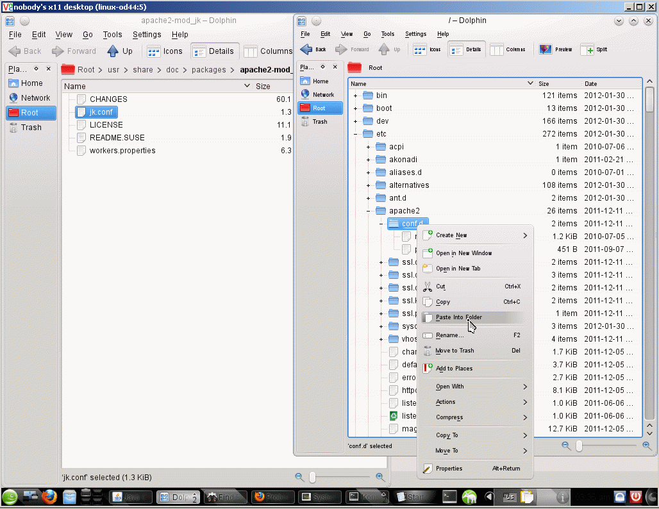
Task: Click Up in apache2-mod_jk Dolphin window
Action: [x=120, y=51]
